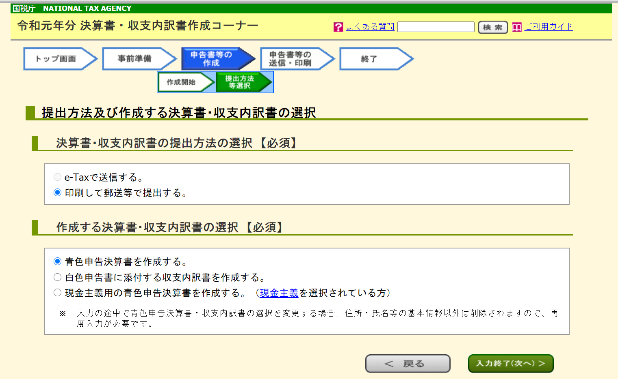Open the よくある質問 link

[x=370, y=27]
